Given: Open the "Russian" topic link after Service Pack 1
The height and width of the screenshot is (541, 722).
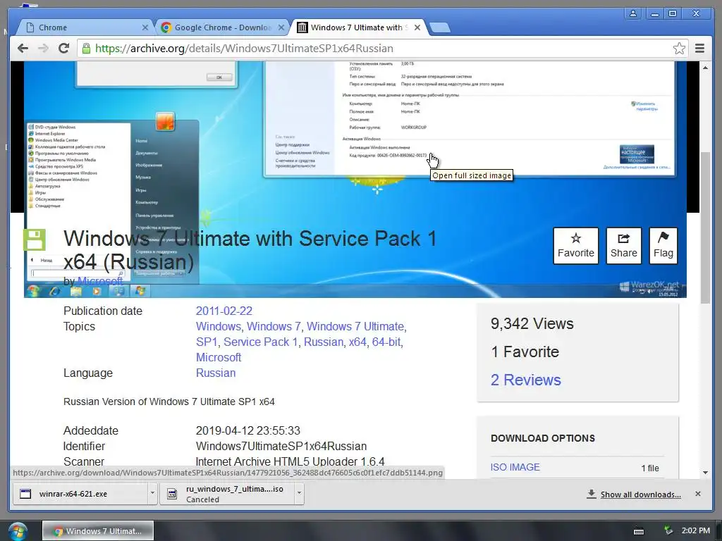Looking at the screenshot, I should coord(323,342).
